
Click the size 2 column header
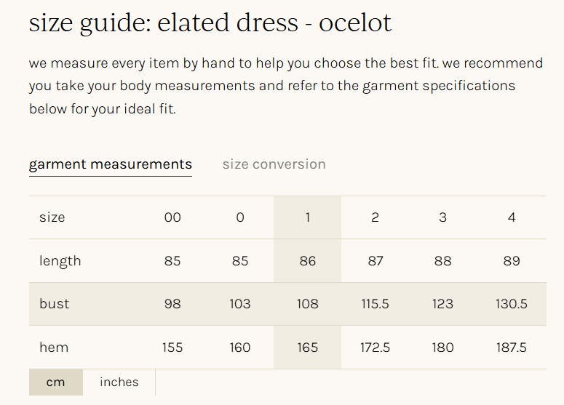375,217
